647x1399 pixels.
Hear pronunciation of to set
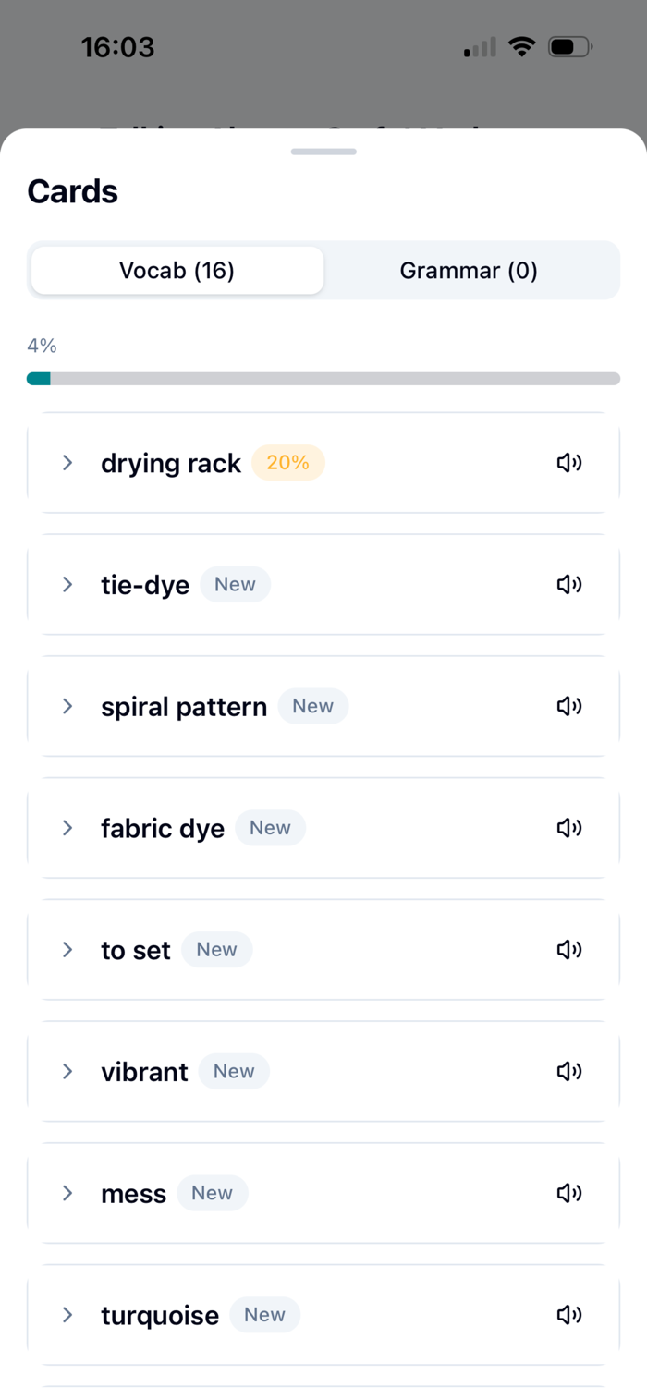568,949
